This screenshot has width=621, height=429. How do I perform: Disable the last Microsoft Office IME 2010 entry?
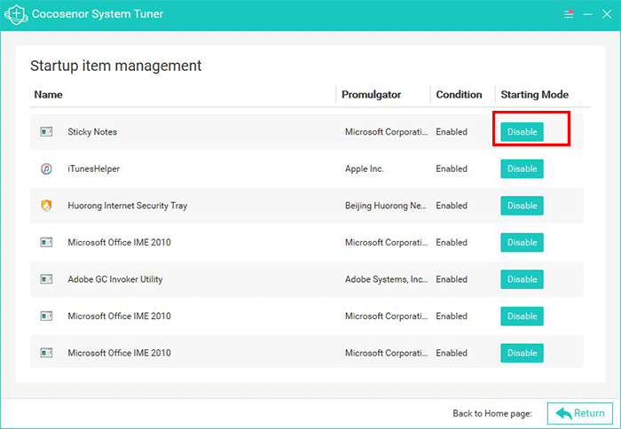[x=522, y=353]
